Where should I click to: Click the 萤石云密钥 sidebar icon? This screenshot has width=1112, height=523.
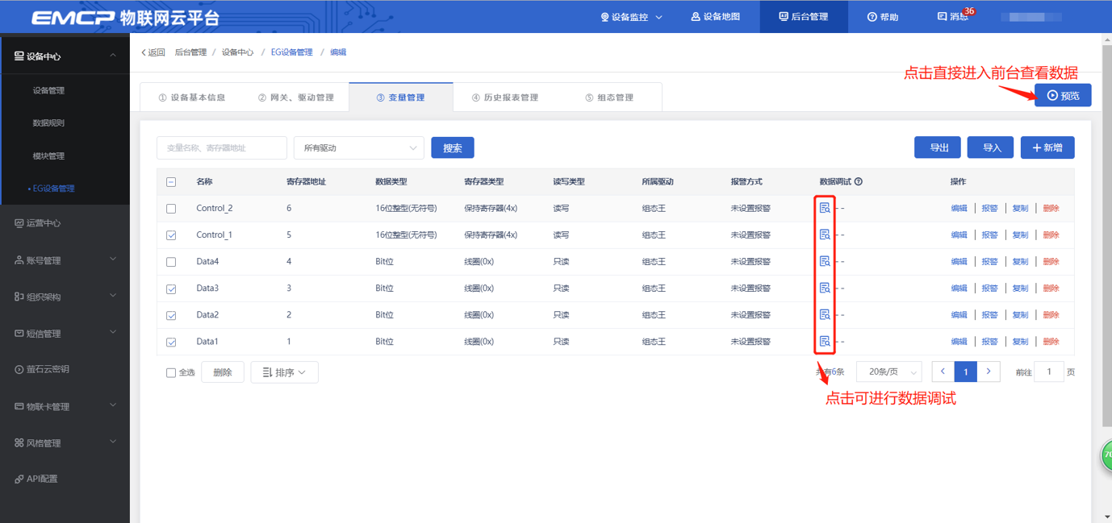point(19,369)
